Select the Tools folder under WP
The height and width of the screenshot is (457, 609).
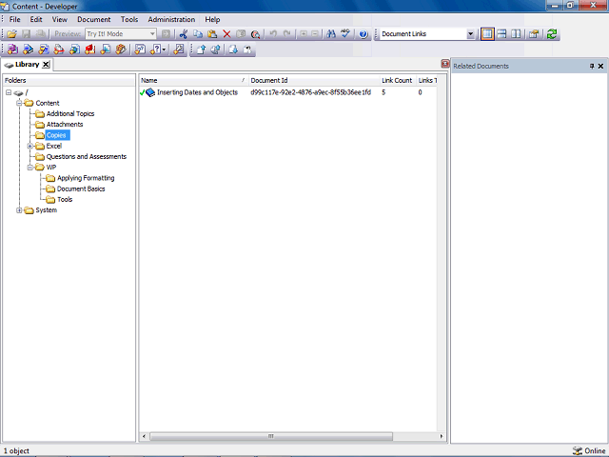point(65,199)
